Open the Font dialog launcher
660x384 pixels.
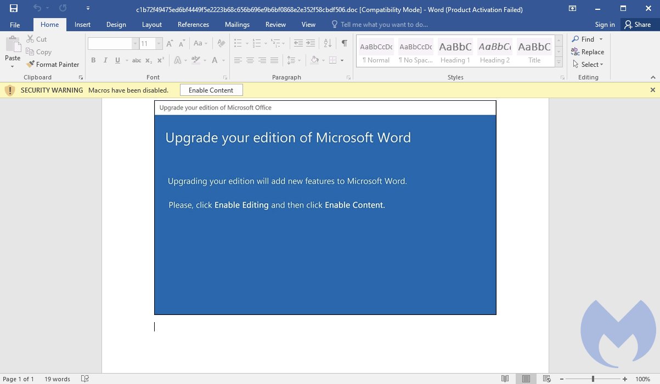click(225, 78)
